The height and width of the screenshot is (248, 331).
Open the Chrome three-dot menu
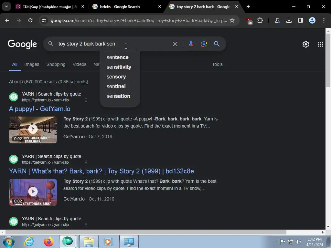pyautogui.click(x=324, y=20)
